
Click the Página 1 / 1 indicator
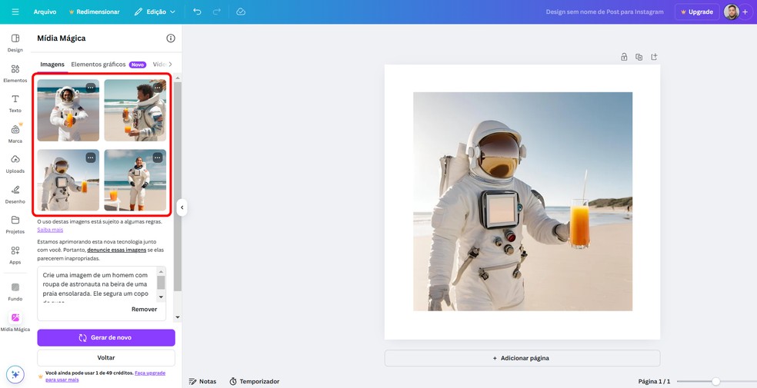pyautogui.click(x=654, y=381)
